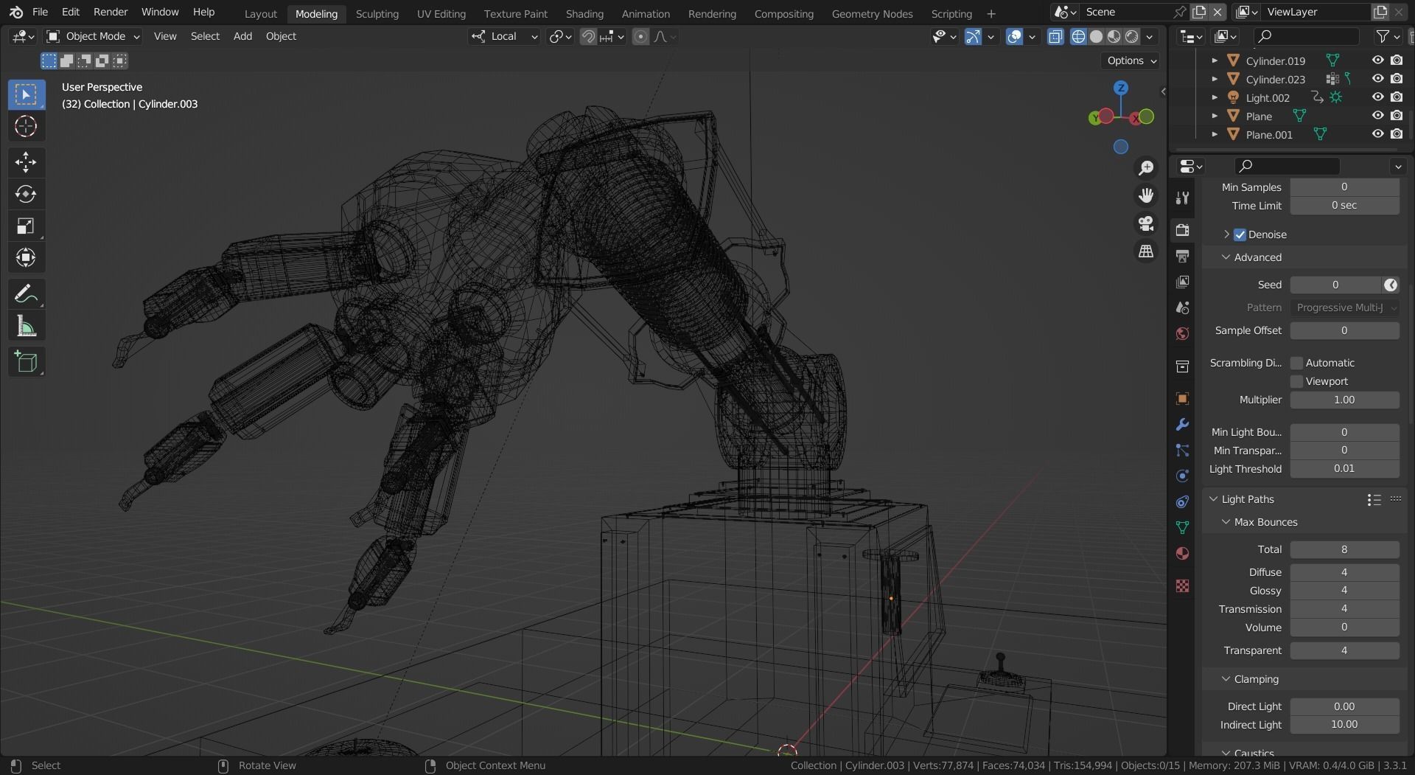Hide Cylinder.019 in viewport
This screenshot has height=775, width=1415.
click(1377, 60)
